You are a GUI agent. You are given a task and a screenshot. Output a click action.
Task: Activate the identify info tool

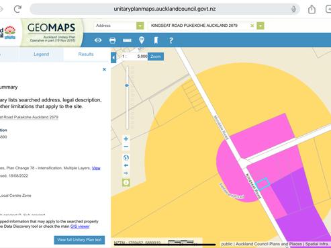coord(126,182)
